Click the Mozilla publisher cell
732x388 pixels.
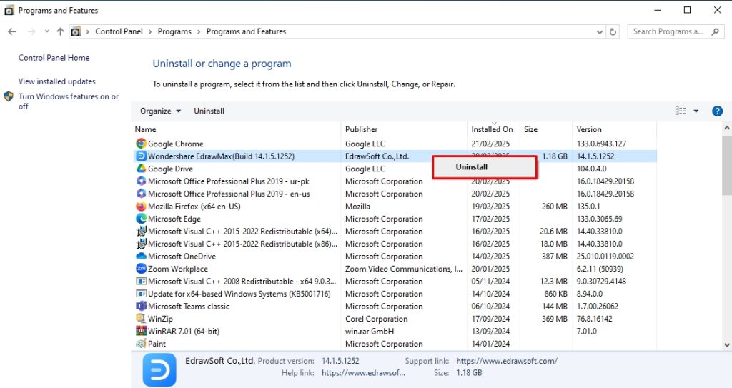click(357, 207)
